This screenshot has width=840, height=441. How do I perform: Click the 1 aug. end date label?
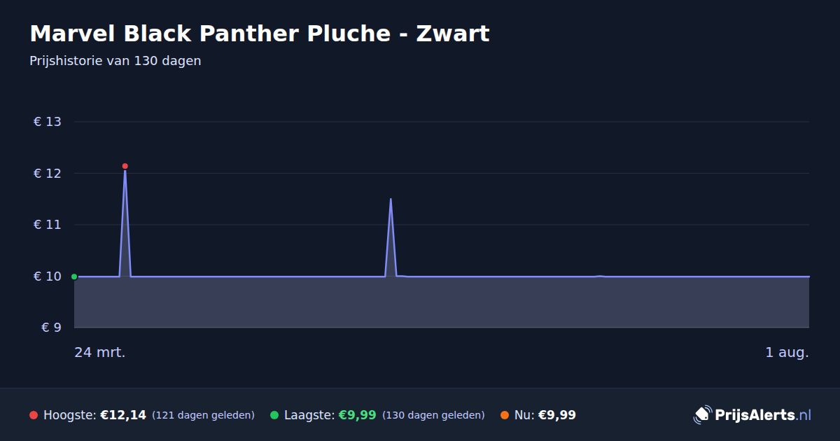pyautogui.click(x=787, y=352)
